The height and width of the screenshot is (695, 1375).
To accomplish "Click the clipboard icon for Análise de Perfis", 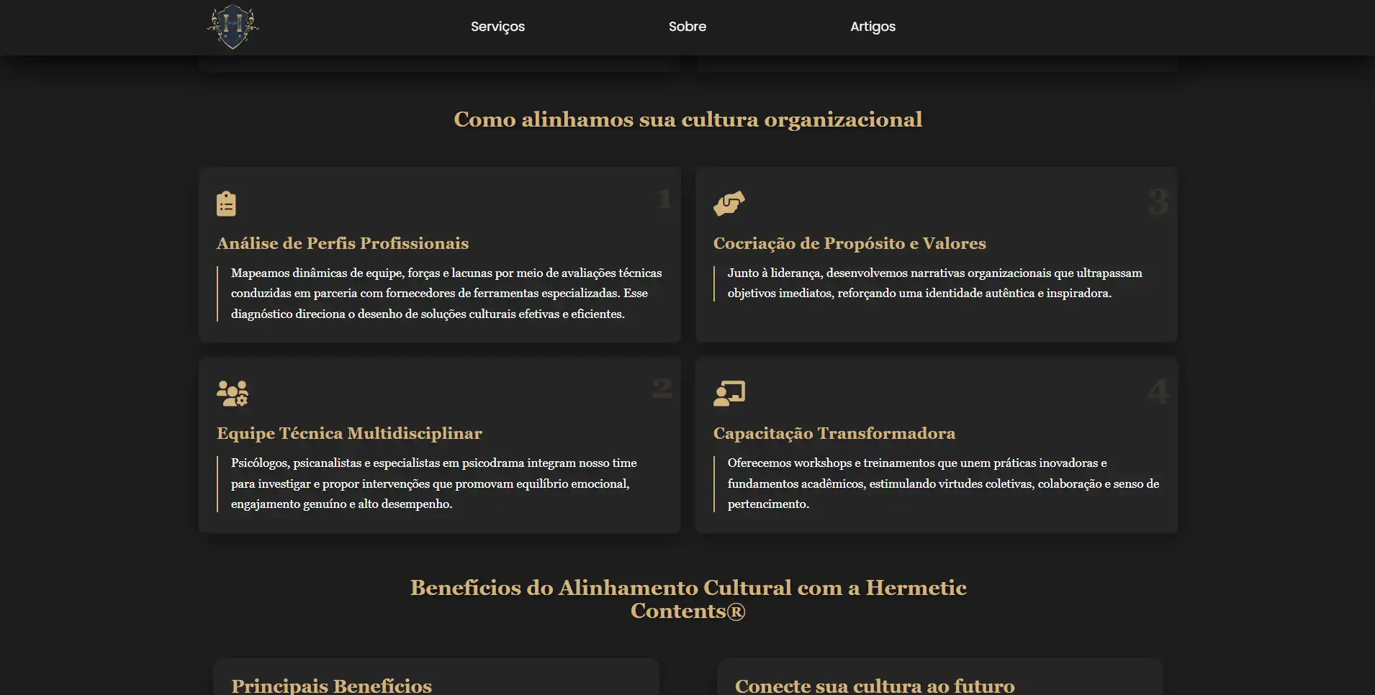I will click(226, 204).
